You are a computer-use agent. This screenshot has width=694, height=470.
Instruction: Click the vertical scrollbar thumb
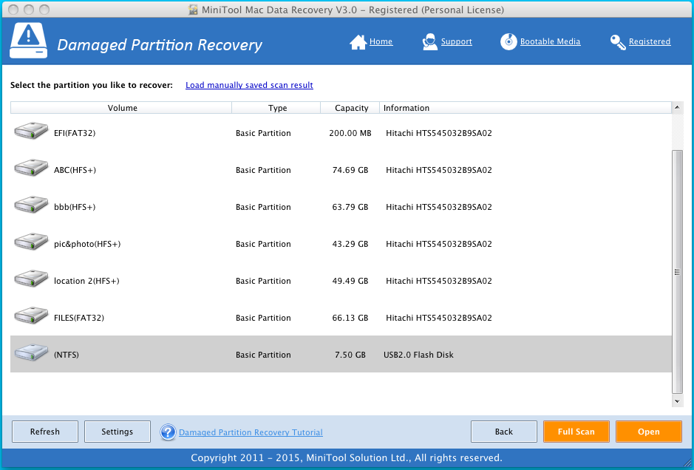tap(677, 272)
